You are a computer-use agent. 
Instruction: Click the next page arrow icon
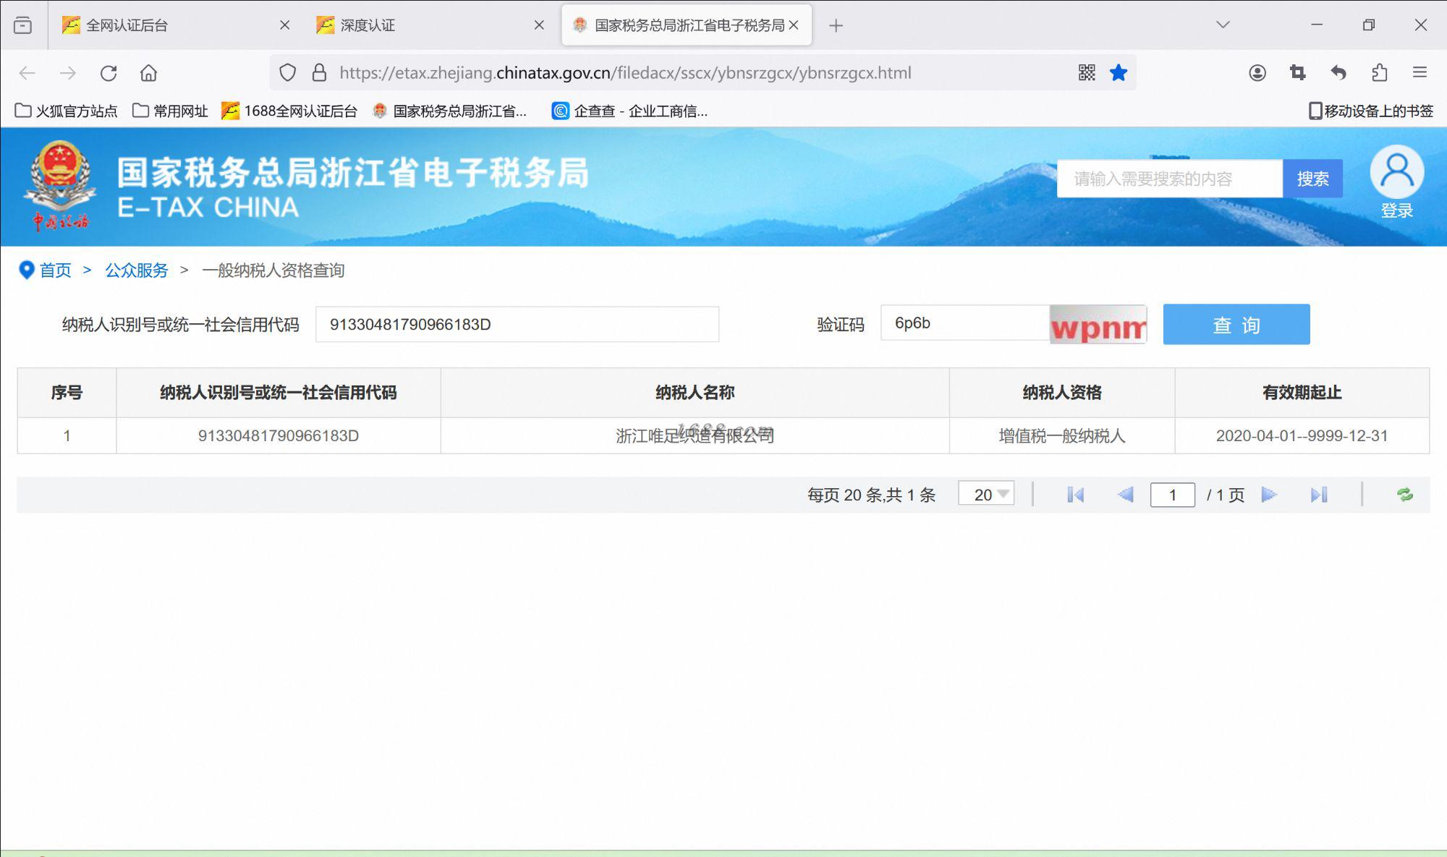[1268, 495]
